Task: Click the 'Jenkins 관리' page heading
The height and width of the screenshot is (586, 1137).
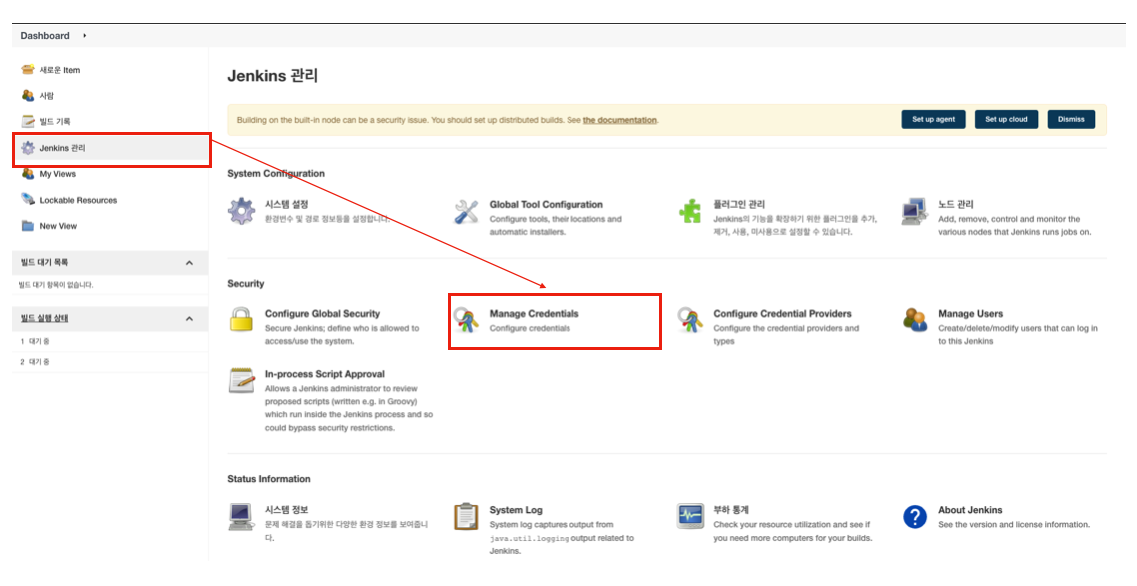Action: click(x=272, y=75)
